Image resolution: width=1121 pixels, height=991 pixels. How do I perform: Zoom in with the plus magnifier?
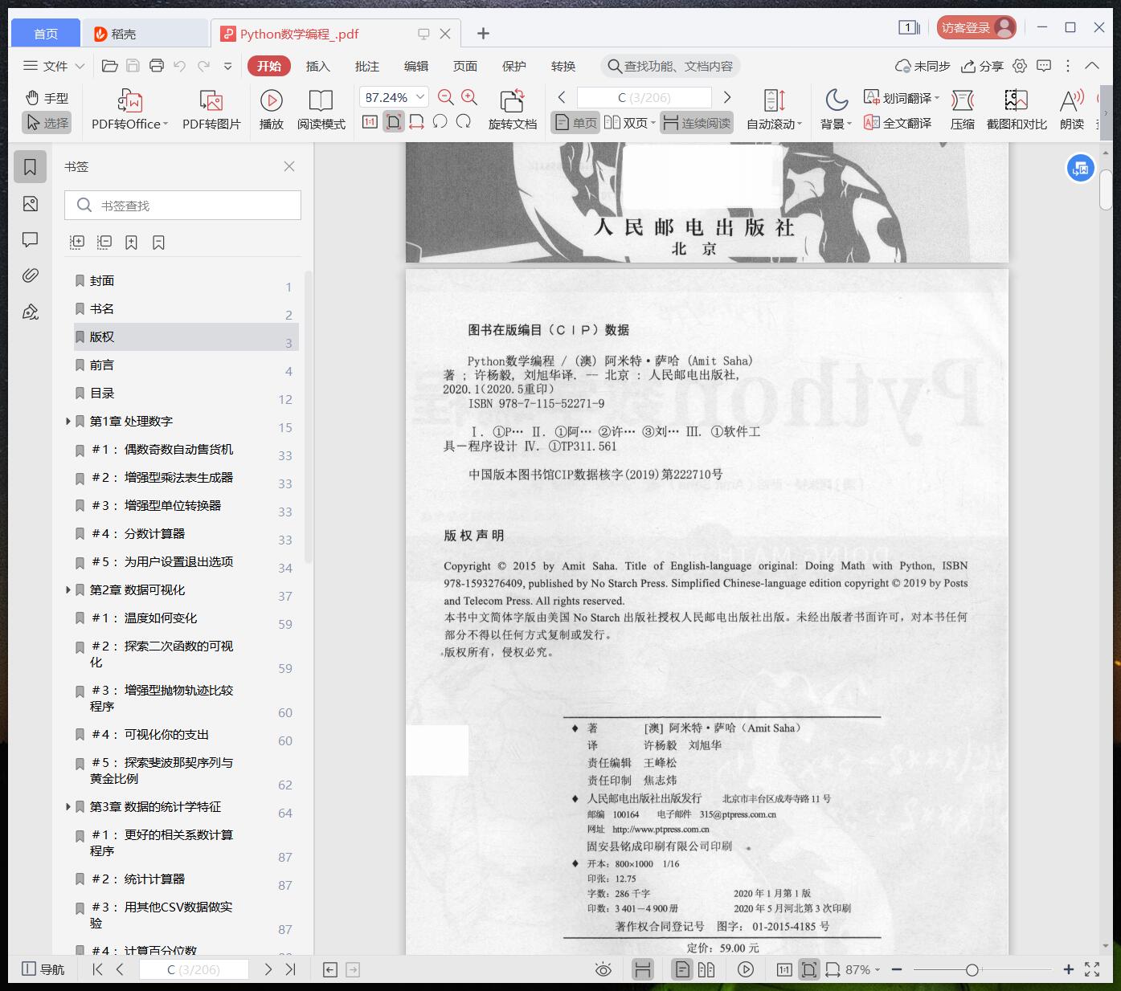[x=469, y=97]
